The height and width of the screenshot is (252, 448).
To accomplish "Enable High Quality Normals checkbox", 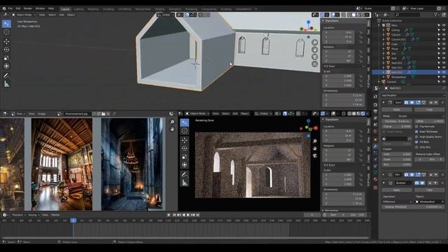I will point(416,136).
